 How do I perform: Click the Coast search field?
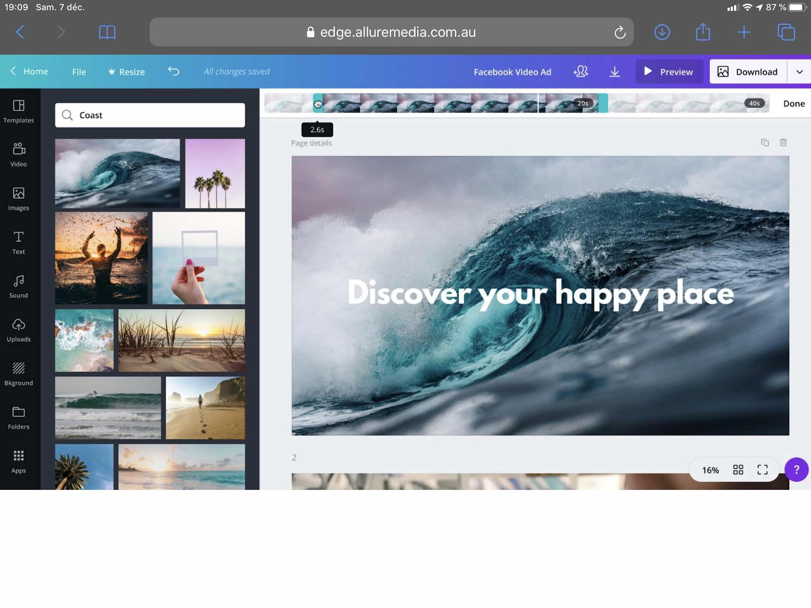pyautogui.click(x=150, y=115)
